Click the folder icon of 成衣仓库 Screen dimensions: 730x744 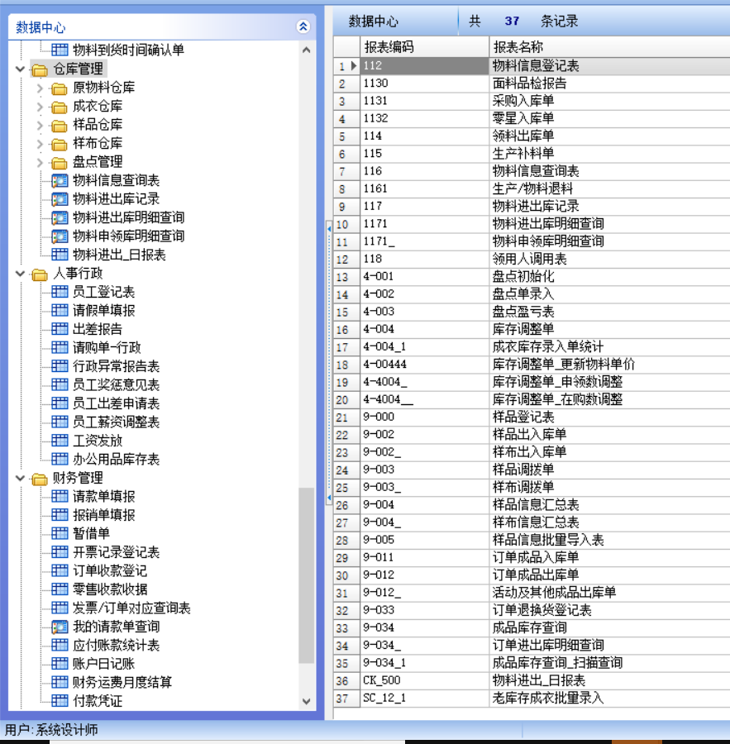pos(59,107)
